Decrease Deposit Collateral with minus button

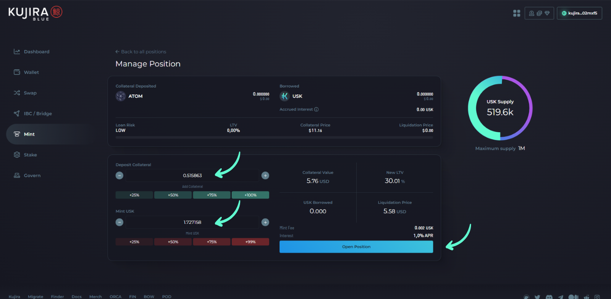(x=119, y=175)
